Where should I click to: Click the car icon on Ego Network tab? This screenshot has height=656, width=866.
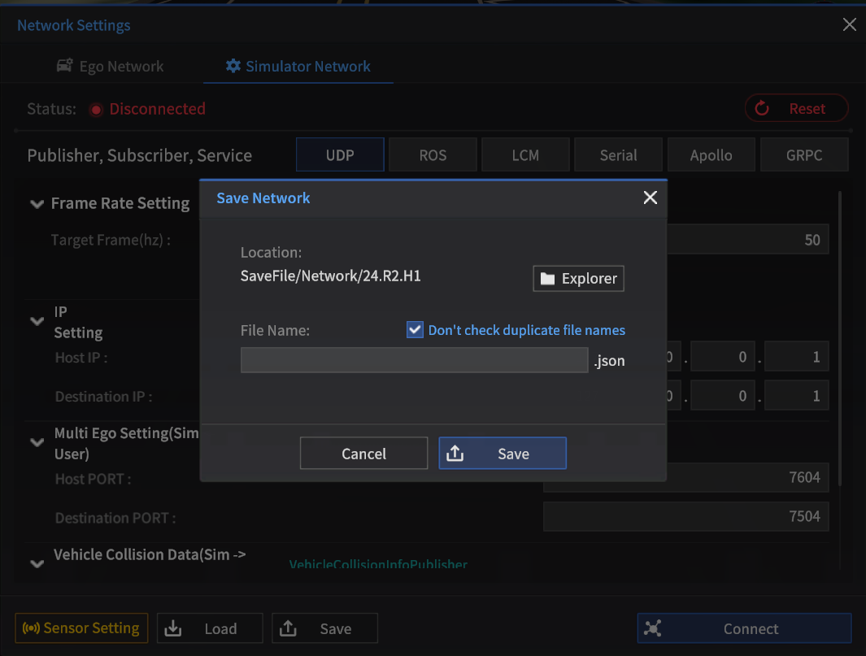click(63, 66)
